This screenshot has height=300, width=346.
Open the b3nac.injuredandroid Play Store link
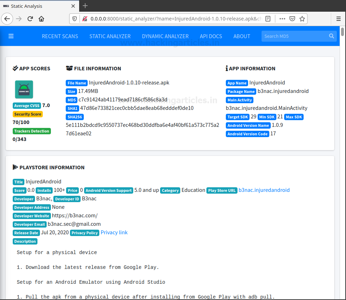(264, 190)
